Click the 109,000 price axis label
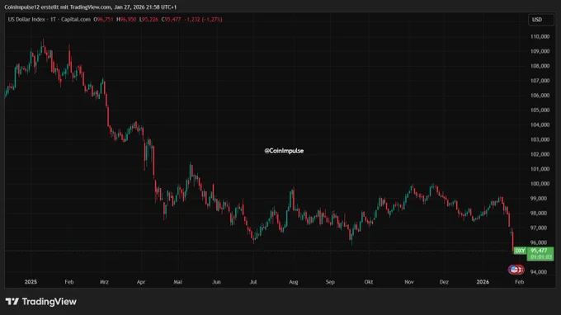Viewport: 561px width, 315px height. 540,51
